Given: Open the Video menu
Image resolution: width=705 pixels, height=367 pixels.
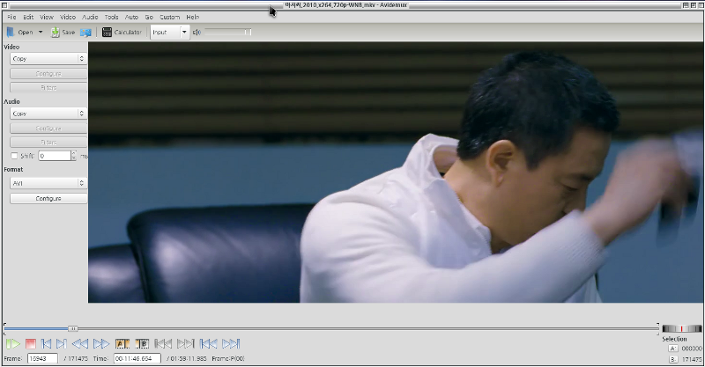Looking at the screenshot, I should [68, 17].
